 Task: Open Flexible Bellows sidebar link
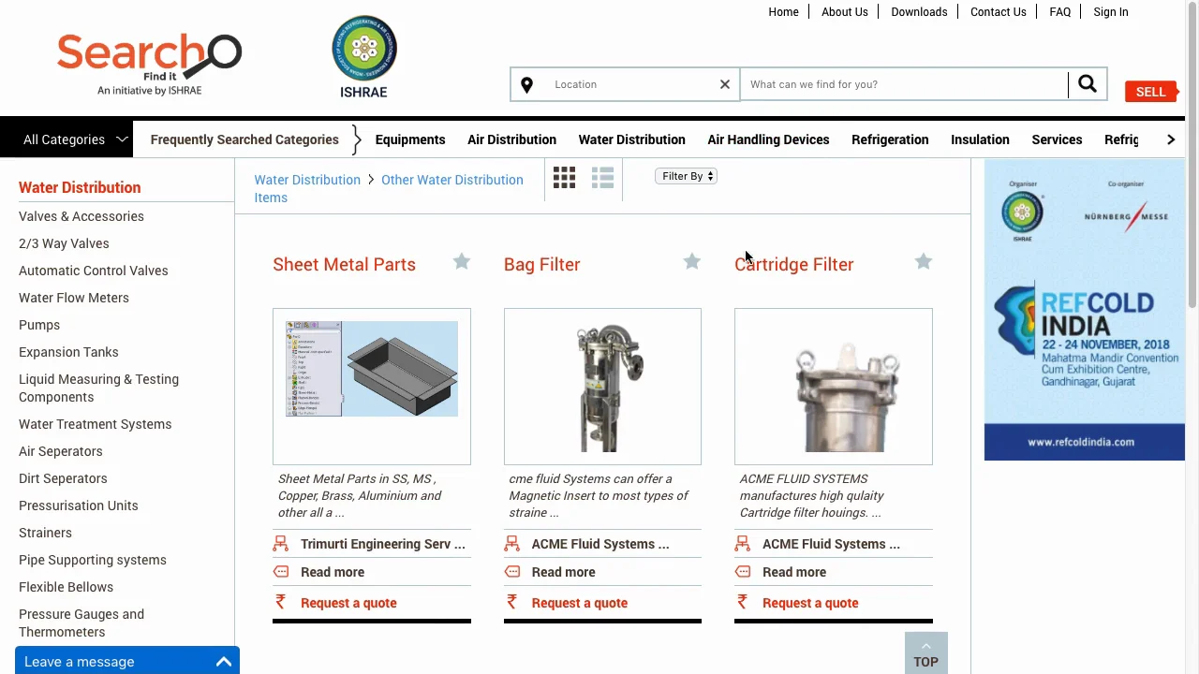[x=66, y=587]
